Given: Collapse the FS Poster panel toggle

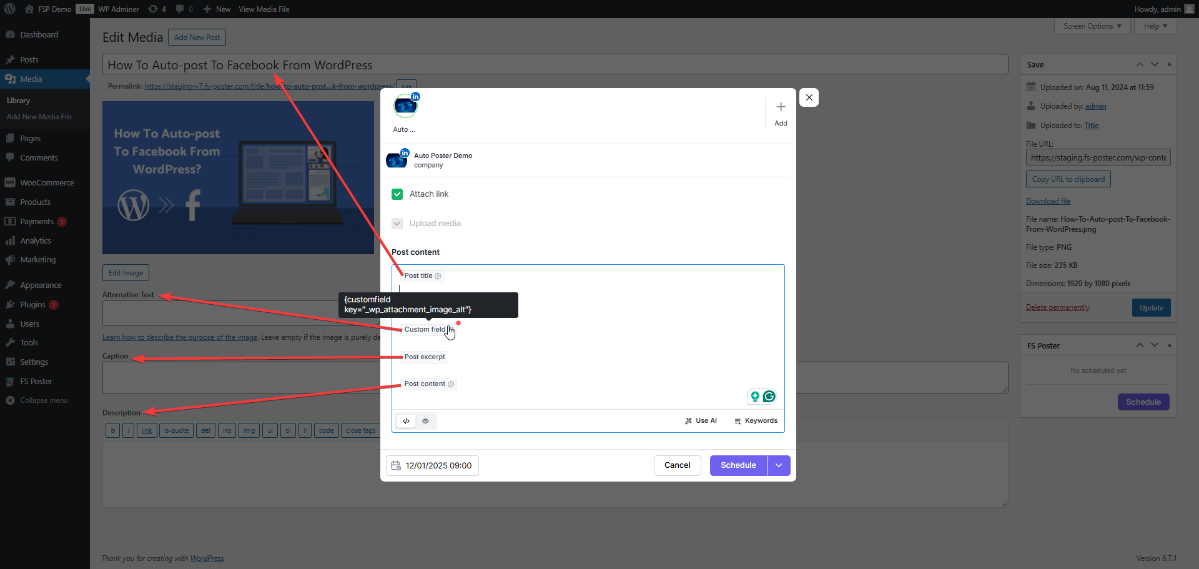Looking at the screenshot, I should 1169,345.
